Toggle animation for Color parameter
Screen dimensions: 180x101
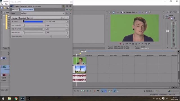pyautogui.click(x=67, y=22)
